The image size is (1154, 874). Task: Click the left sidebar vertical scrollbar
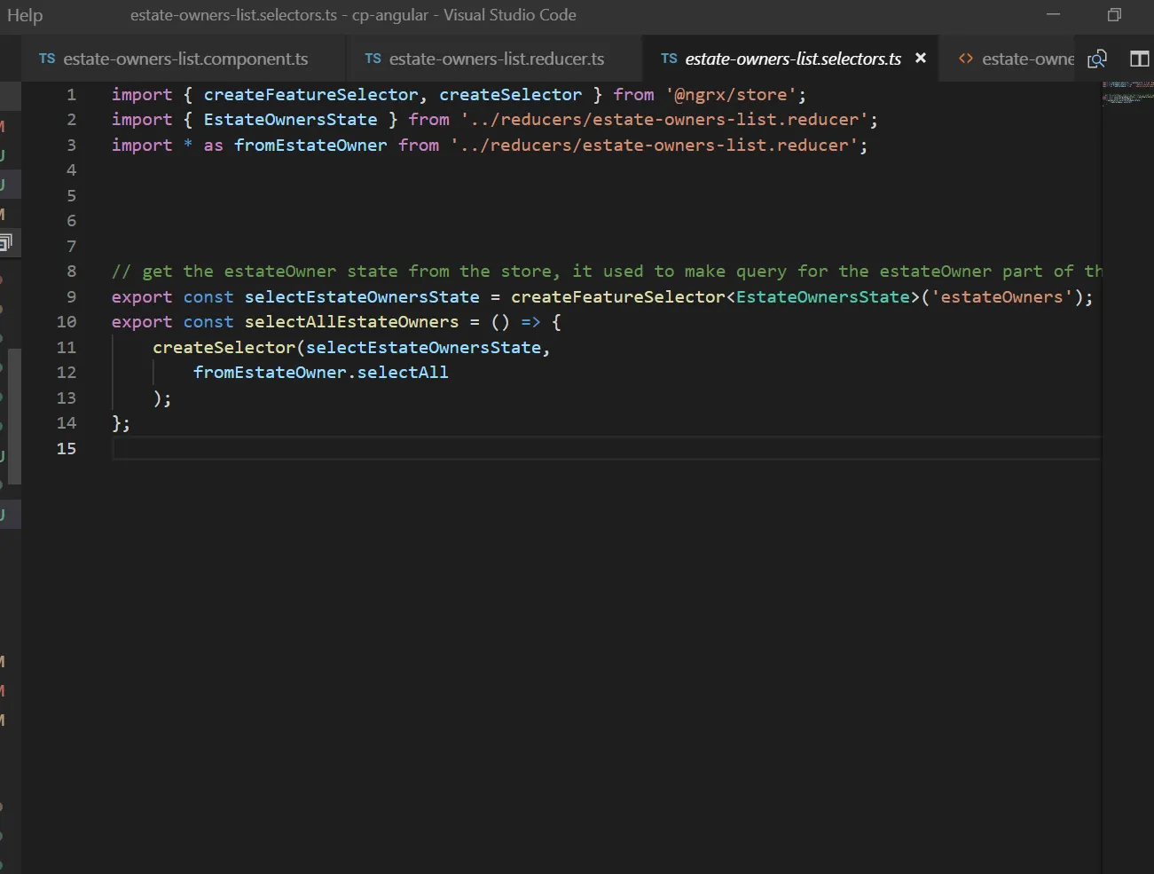pos(13,415)
